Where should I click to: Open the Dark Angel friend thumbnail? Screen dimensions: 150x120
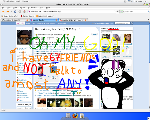[x=116, y=51]
